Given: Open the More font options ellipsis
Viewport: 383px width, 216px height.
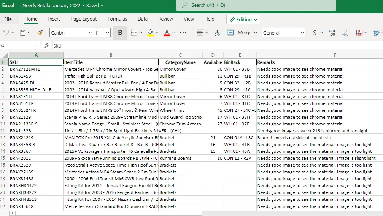Looking at the screenshot, I should [x=183, y=32].
